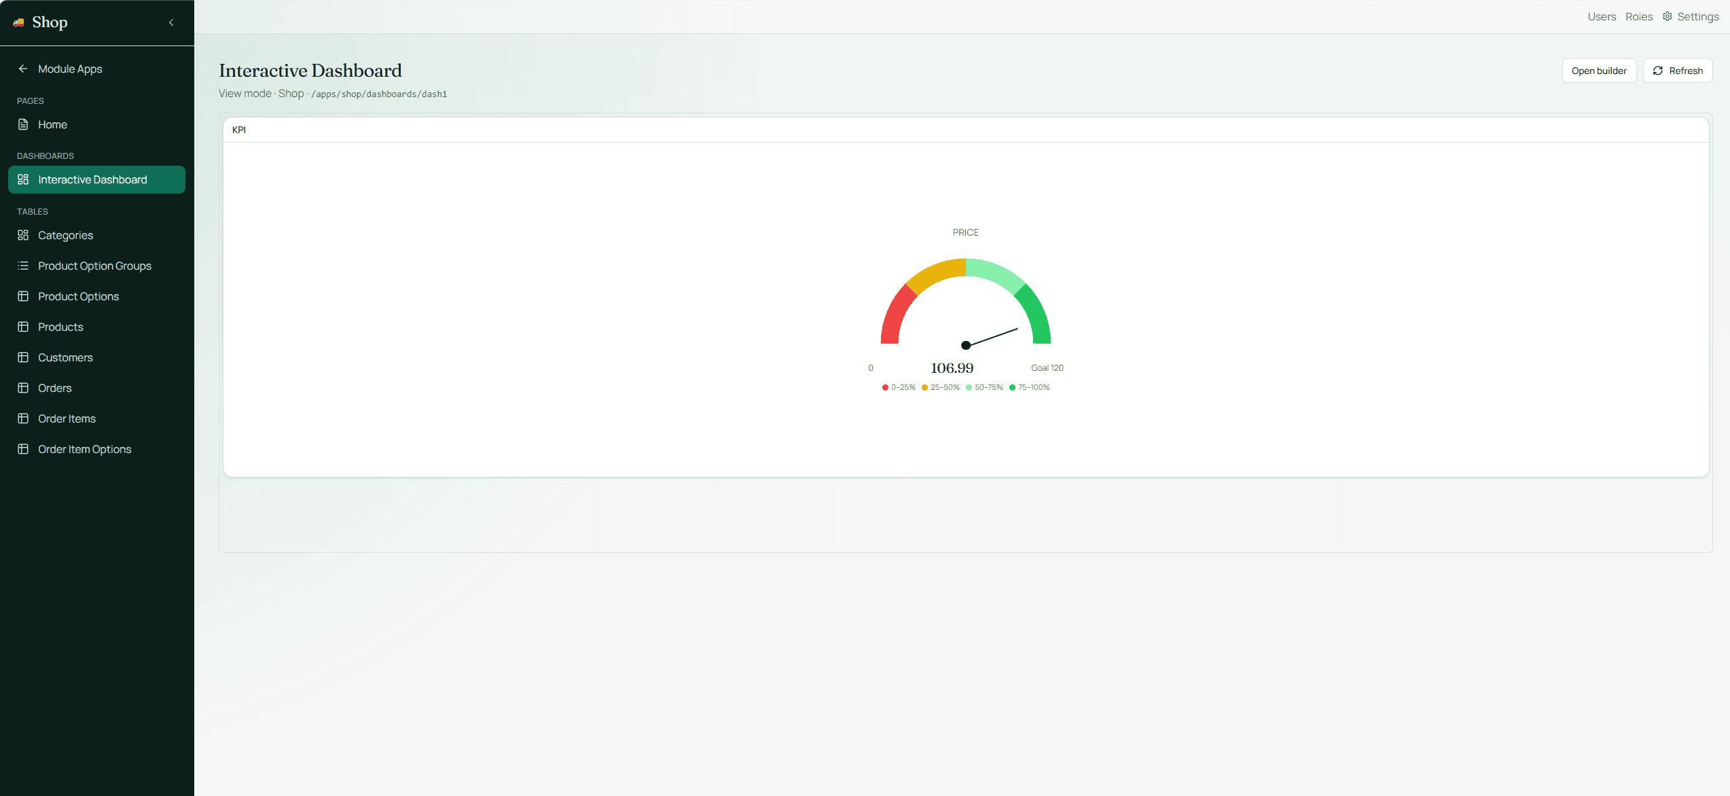
Task: Click the Customers table icon
Action: pyautogui.click(x=23, y=357)
